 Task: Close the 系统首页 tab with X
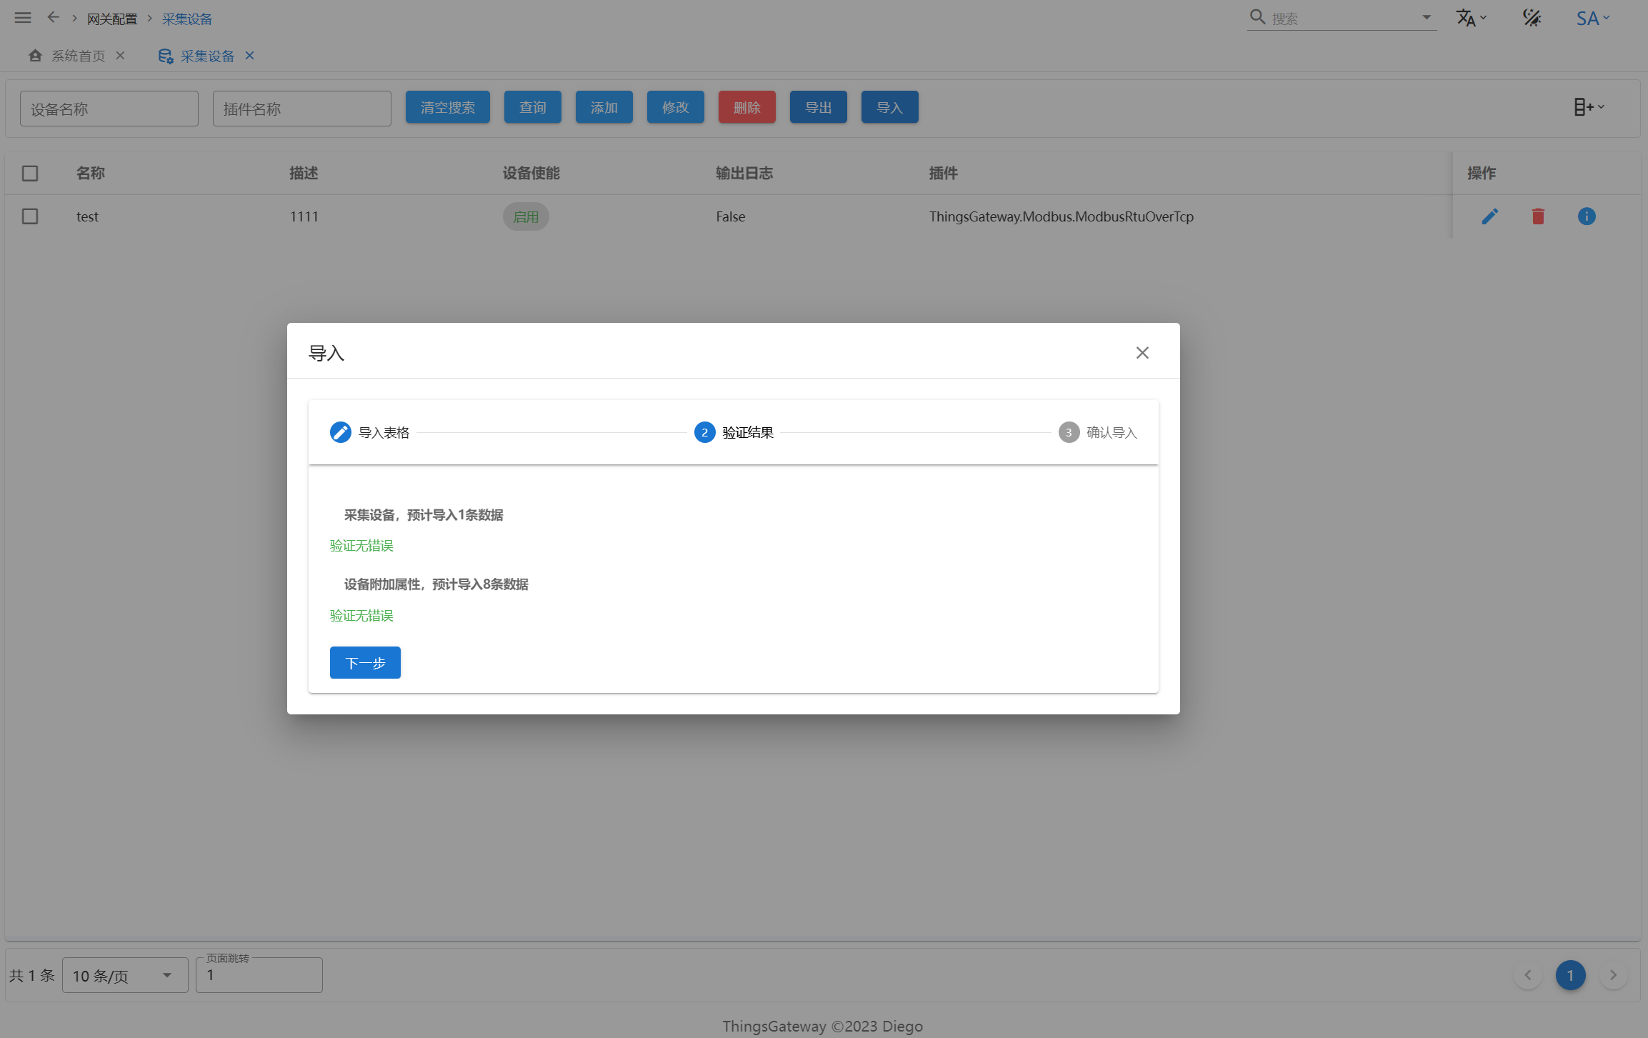coord(120,56)
